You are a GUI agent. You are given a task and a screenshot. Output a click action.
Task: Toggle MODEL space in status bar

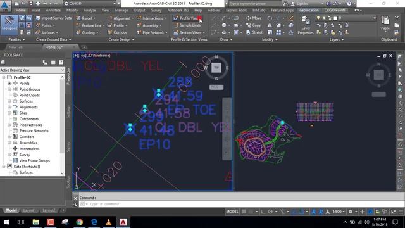coord(232,212)
